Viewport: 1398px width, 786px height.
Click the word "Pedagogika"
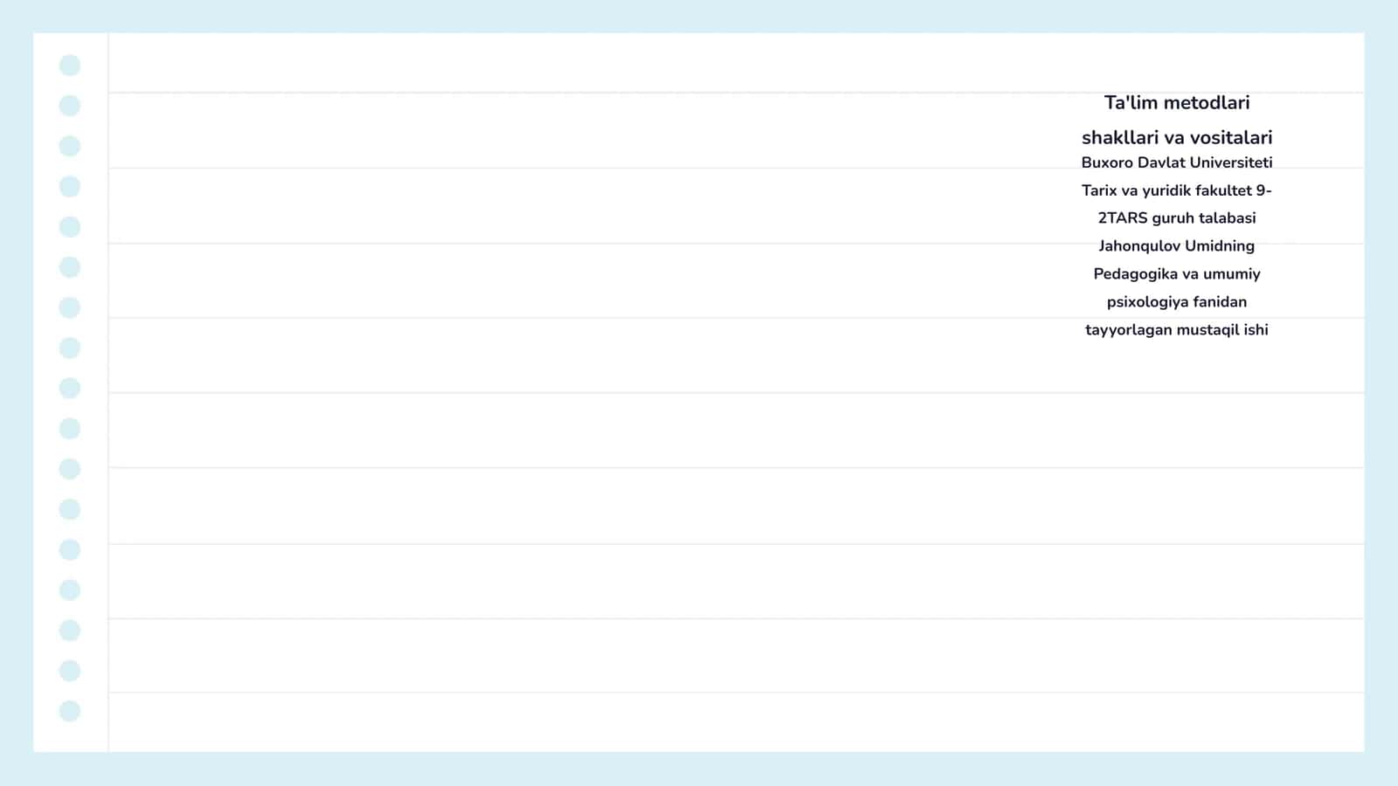[x=1136, y=274]
